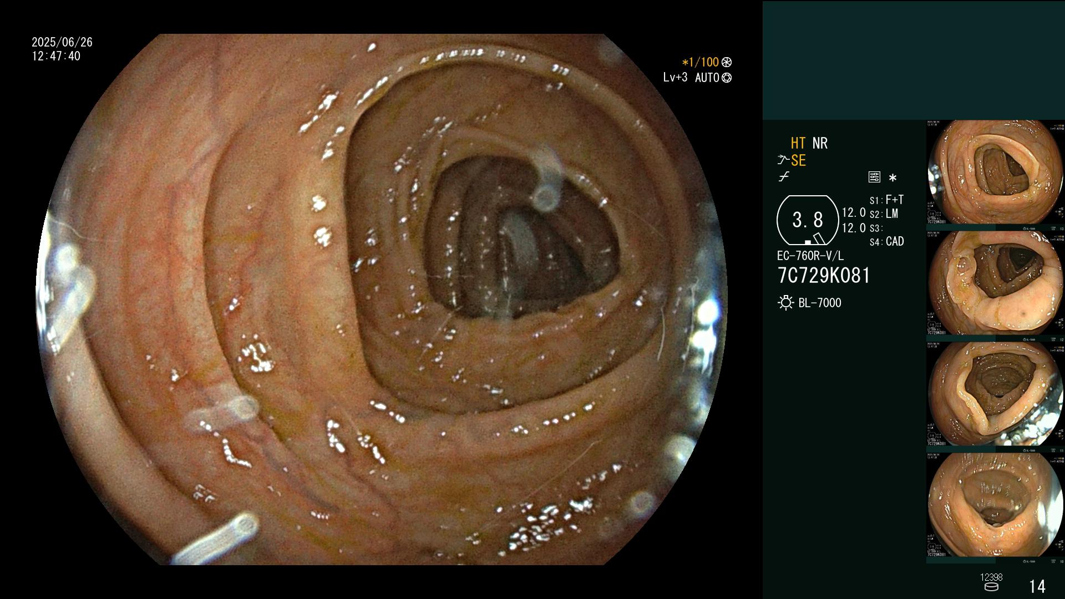Click the storage disk icon below 12398
Image resolution: width=1065 pixels, height=599 pixels.
tap(991, 587)
